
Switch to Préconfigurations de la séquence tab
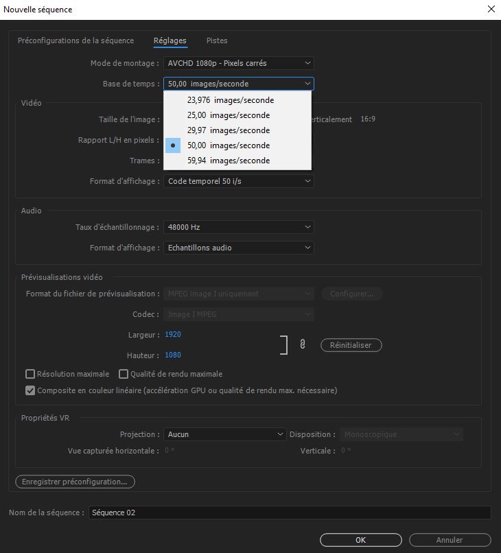click(75, 40)
